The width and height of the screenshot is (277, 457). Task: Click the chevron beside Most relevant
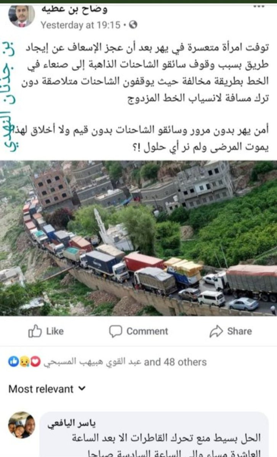82,389
